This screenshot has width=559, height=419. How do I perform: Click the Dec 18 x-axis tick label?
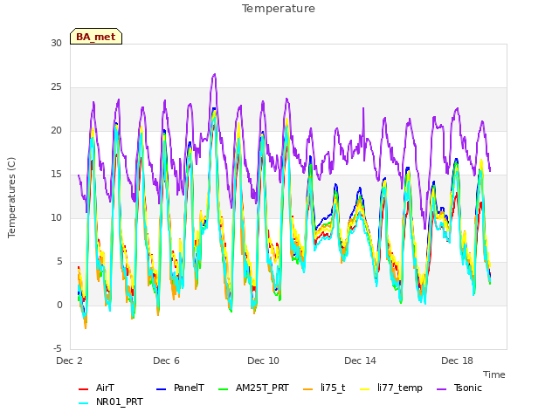(x=457, y=361)
